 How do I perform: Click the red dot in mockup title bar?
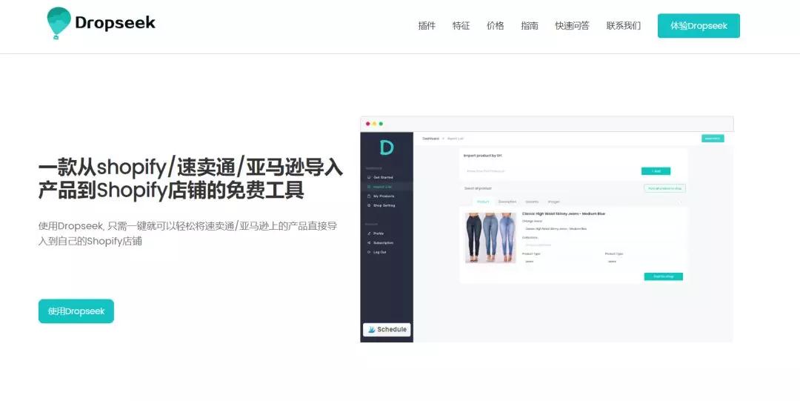(368, 124)
